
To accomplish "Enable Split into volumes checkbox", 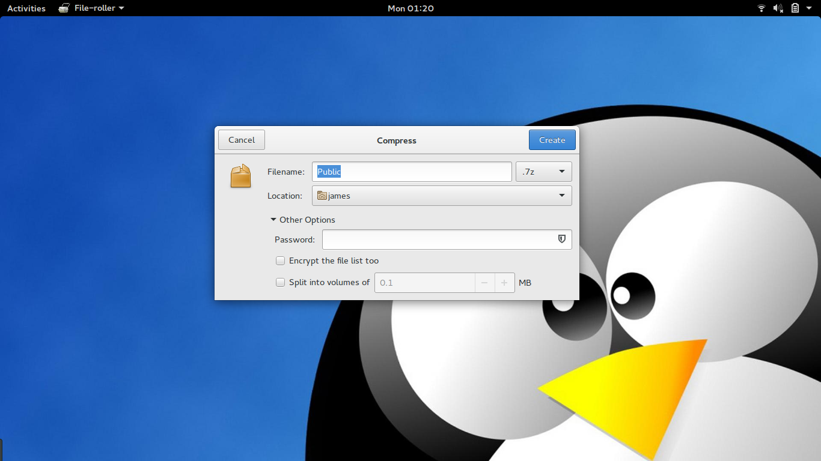I will point(280,282).
